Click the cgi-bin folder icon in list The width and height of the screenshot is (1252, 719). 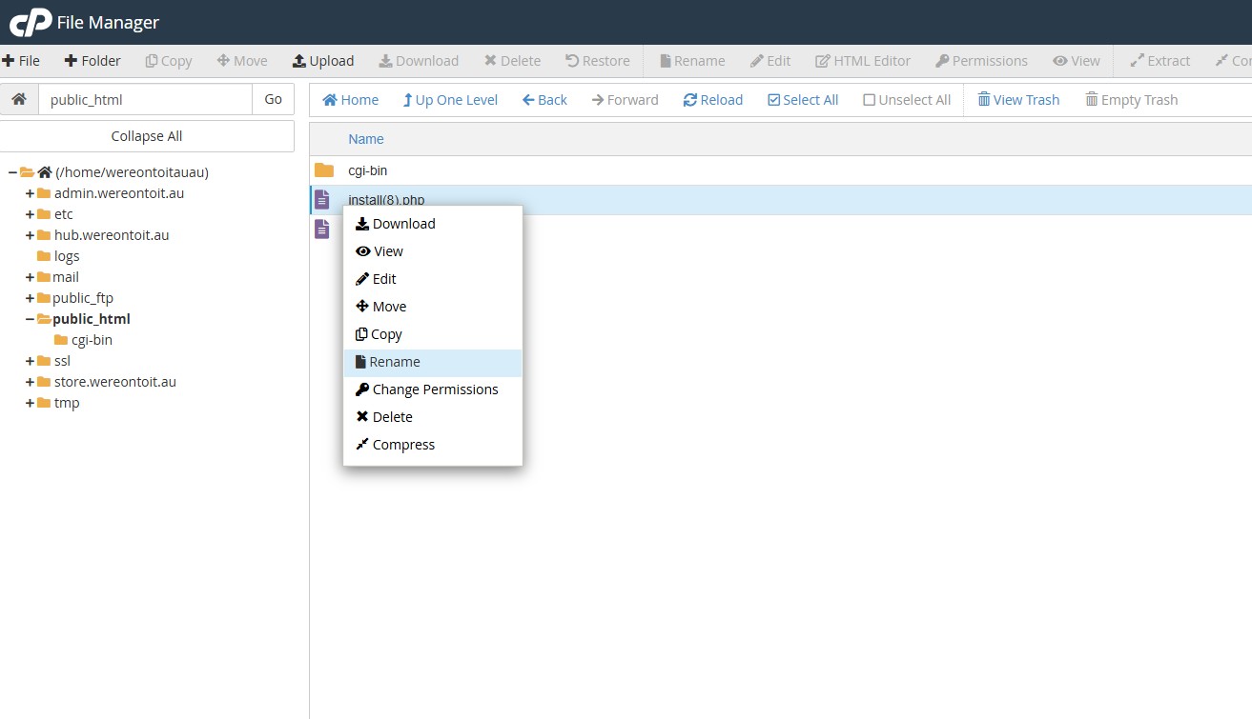click(x=324, y=170)
